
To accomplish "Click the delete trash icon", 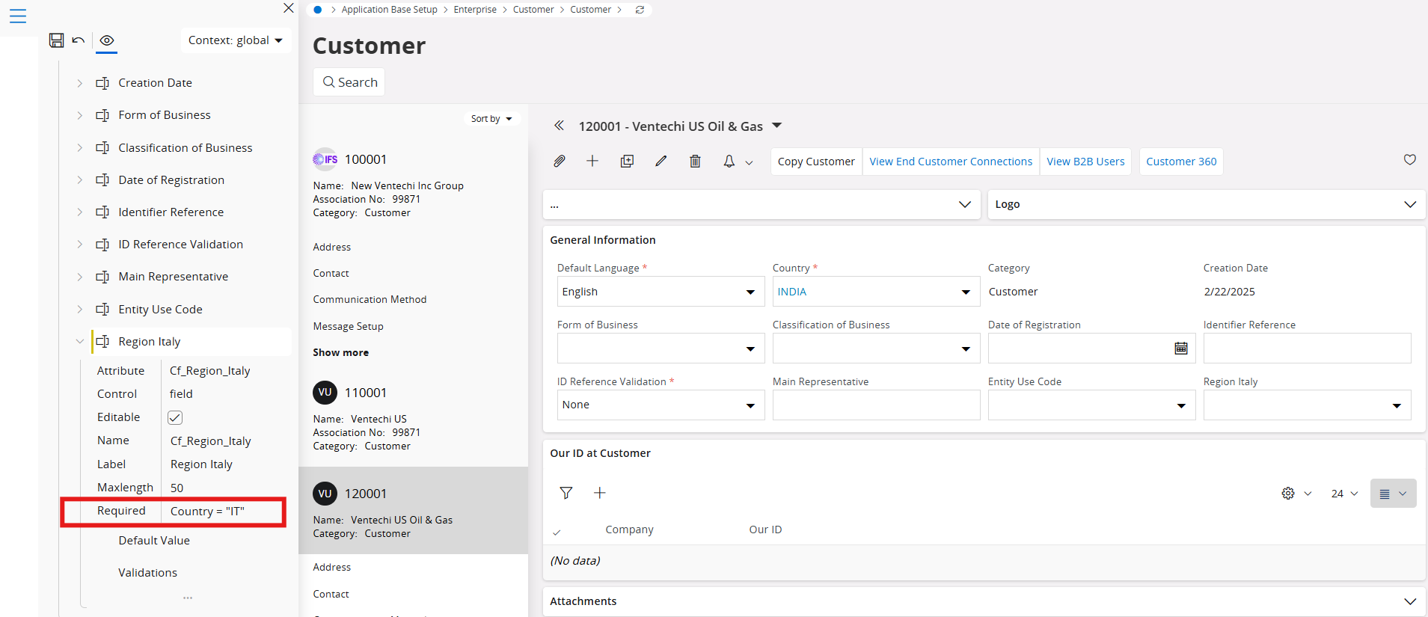I will 695,162.
